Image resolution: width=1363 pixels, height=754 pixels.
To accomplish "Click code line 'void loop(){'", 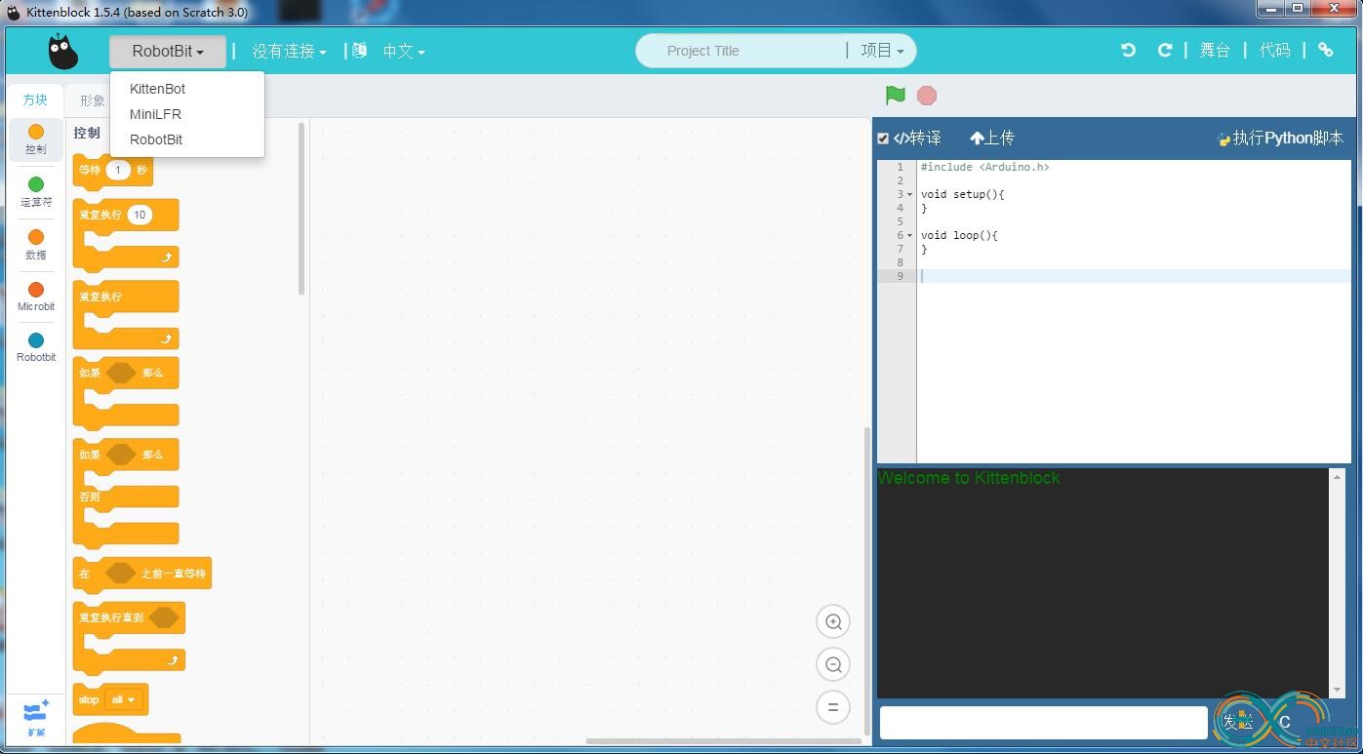I will tap(959, 235).
